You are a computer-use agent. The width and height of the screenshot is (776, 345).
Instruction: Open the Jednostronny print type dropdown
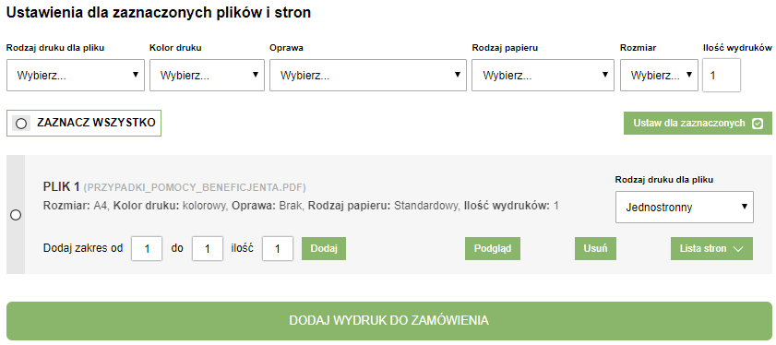[685, 207]
